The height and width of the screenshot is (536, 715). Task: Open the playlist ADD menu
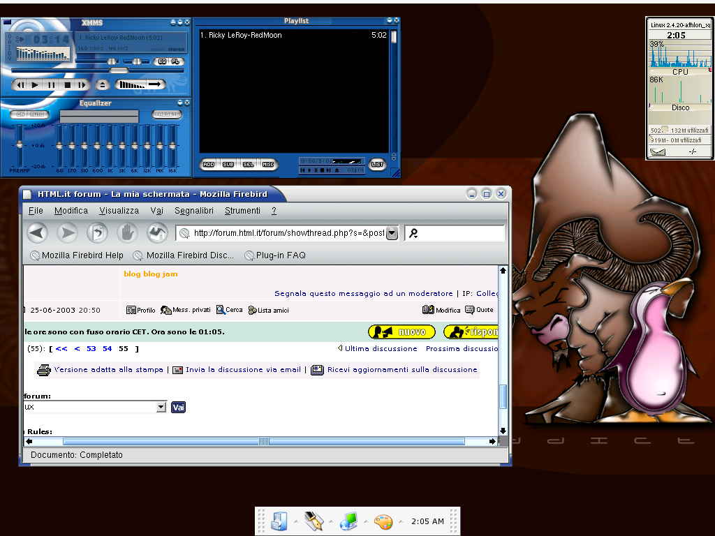point(208,164)
